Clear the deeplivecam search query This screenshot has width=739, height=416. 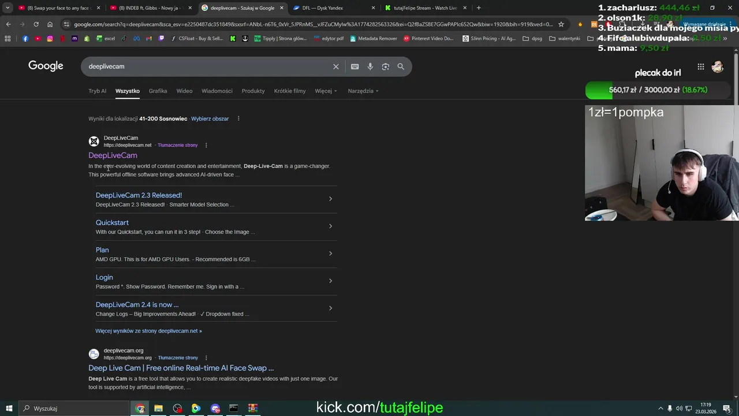(336, 66)
